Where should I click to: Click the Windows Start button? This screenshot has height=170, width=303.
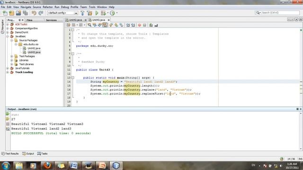[x=6, y=166]
